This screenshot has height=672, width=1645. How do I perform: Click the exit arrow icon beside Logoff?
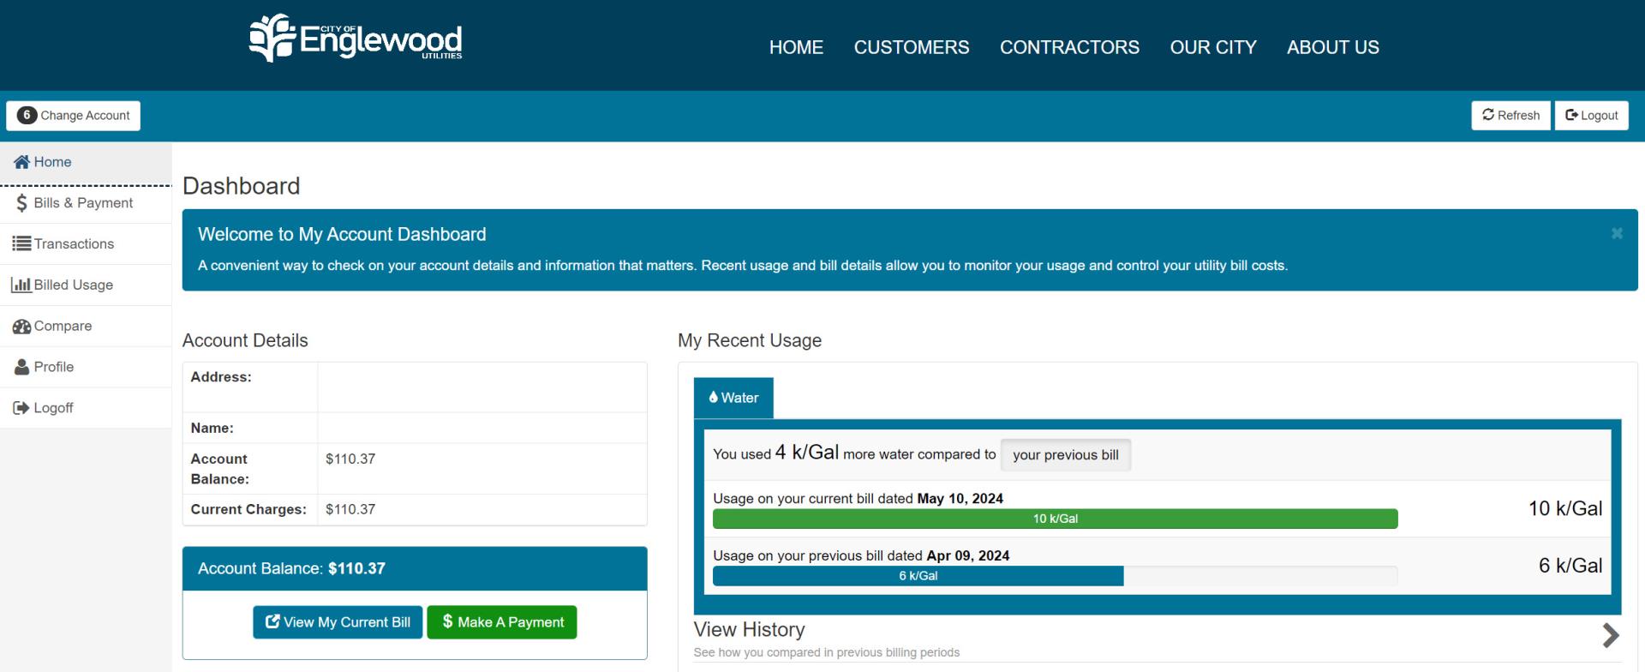21,408
